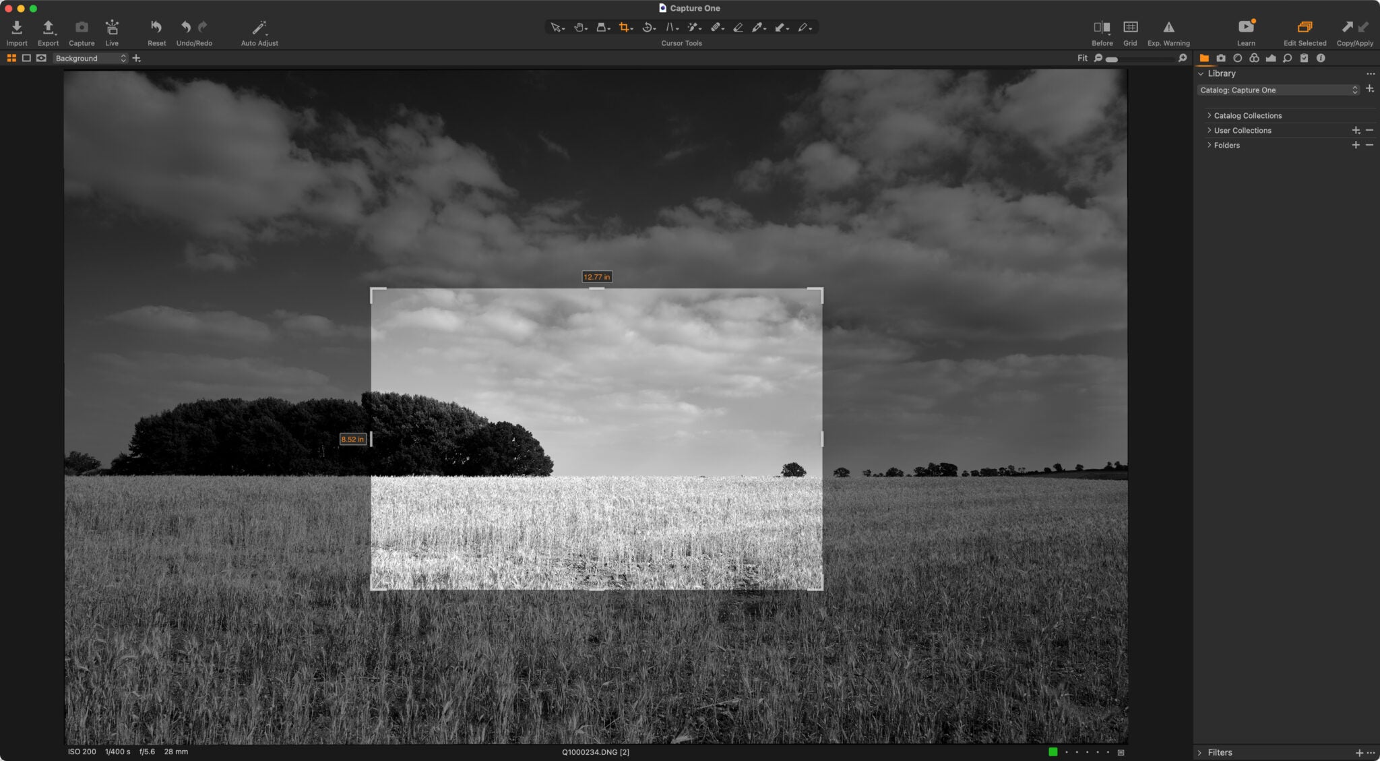Select the Rotate freehand tool
1380x761 pixels.
pyautogui.click(x=647, y=28)
